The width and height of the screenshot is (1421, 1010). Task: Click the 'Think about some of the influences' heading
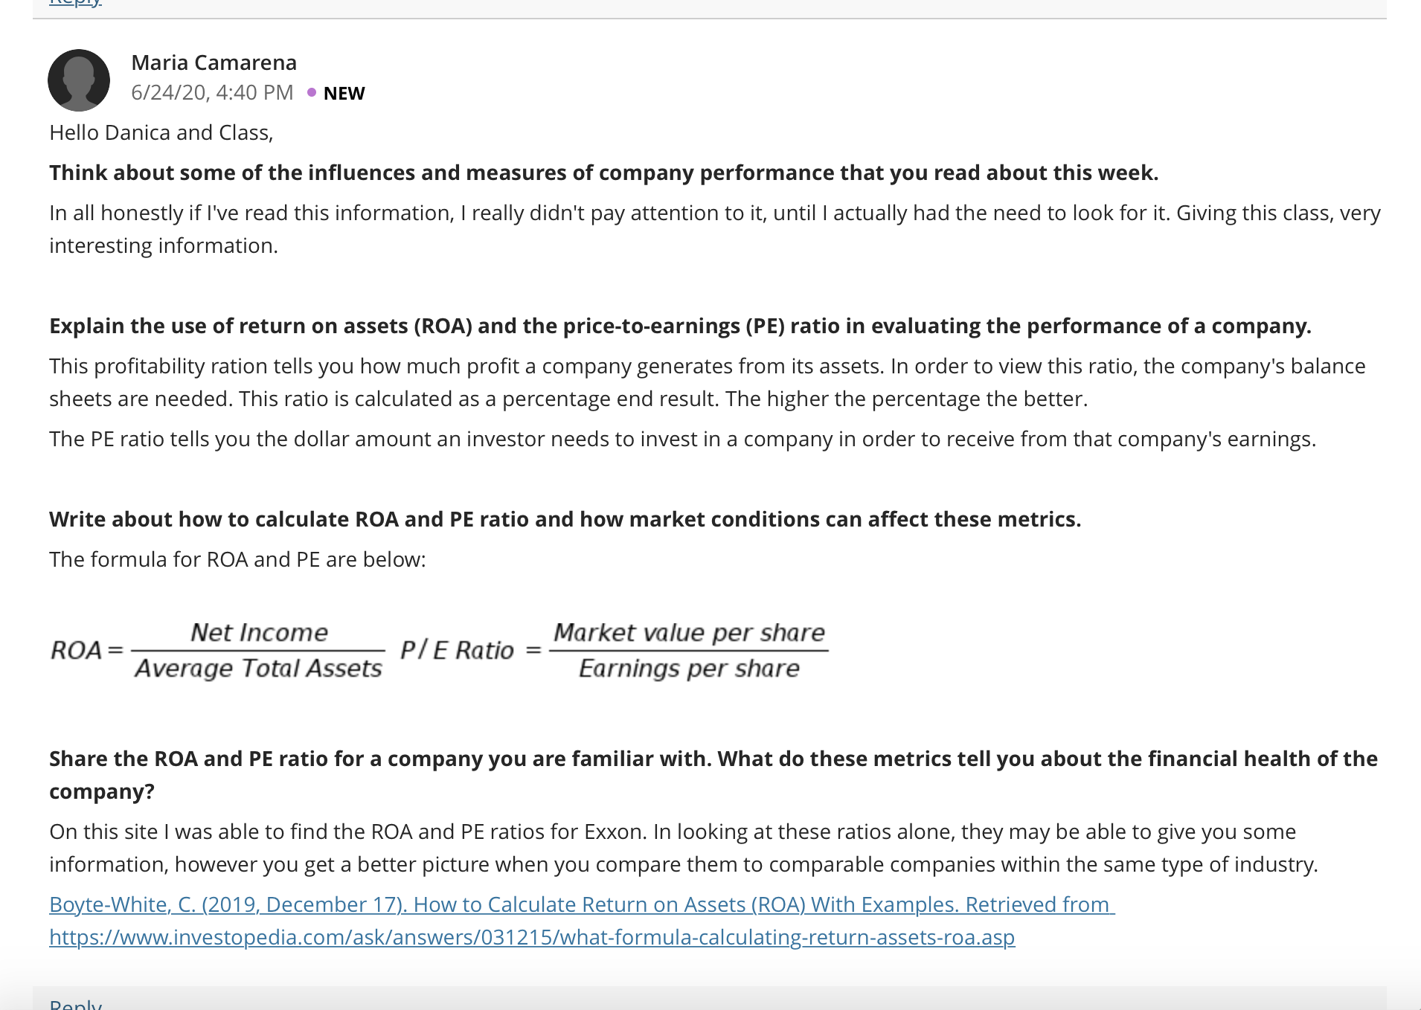click(603, 173)
